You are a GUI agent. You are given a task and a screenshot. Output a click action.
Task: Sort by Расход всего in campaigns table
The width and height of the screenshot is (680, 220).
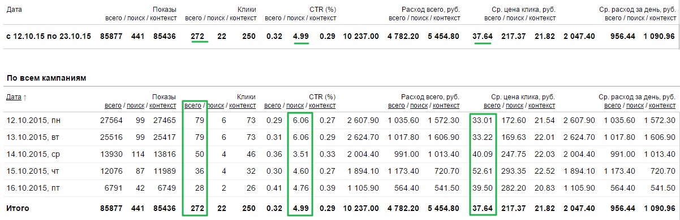point(396,105)
